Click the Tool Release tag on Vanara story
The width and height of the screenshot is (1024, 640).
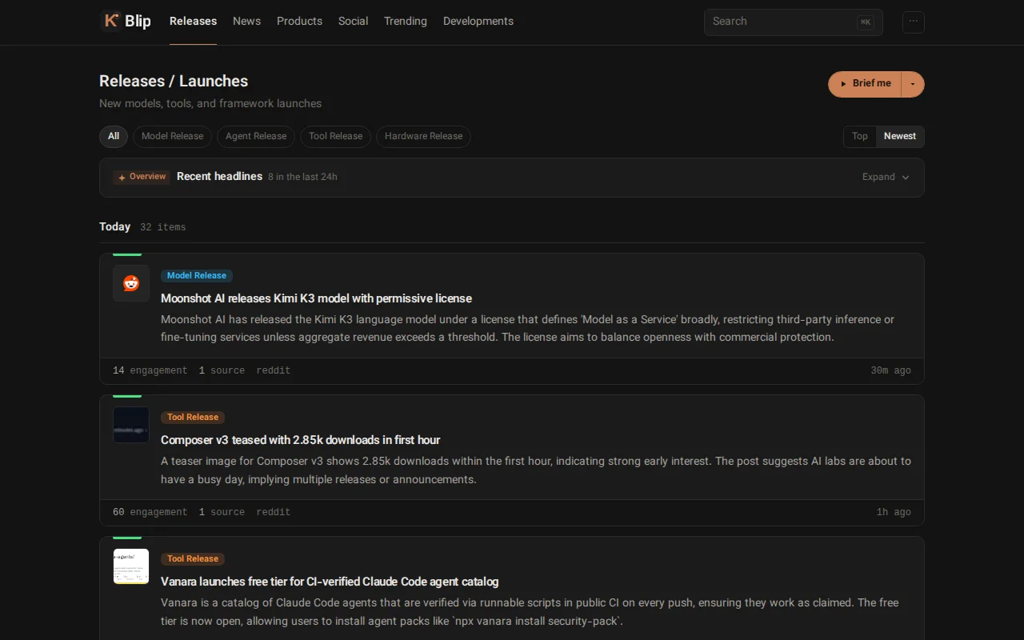point(193,559)
